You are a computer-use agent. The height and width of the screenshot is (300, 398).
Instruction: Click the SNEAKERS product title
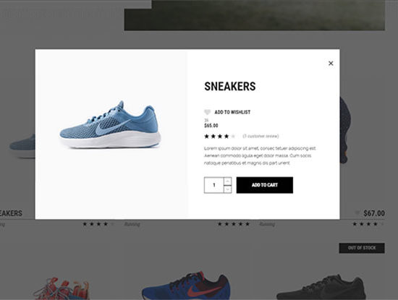pos(230,87)
